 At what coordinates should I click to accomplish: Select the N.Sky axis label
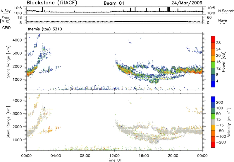tap(6, 11)
